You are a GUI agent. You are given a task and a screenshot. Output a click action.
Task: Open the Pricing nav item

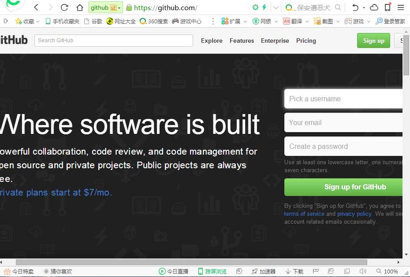[x=306, y=41]
